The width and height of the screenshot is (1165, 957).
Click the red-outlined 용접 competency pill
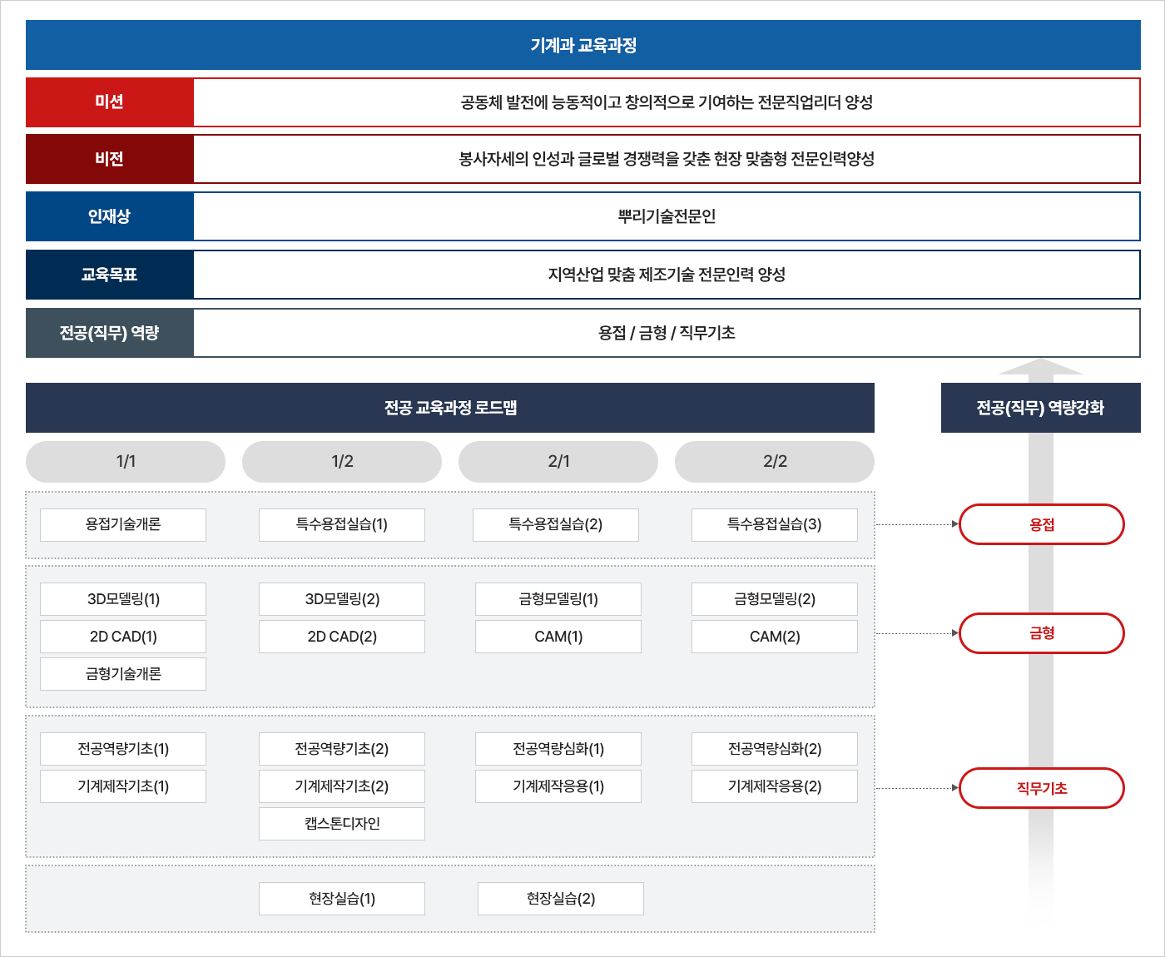(x=1041, y=524)
